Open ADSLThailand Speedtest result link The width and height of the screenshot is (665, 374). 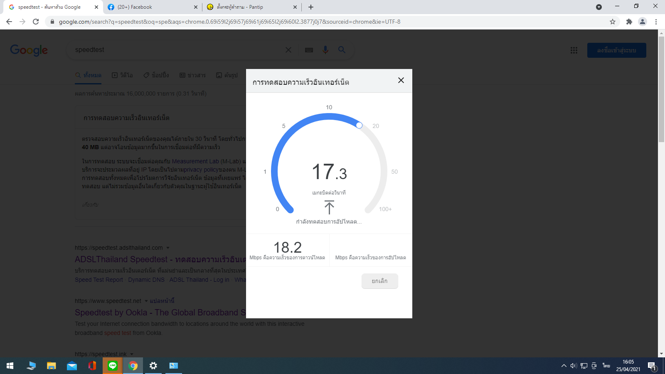click(x=160, y=259)
